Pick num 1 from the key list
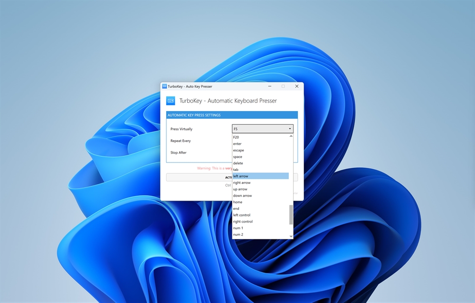The width and height of the screenshot is (475, 303). [260, 228]
